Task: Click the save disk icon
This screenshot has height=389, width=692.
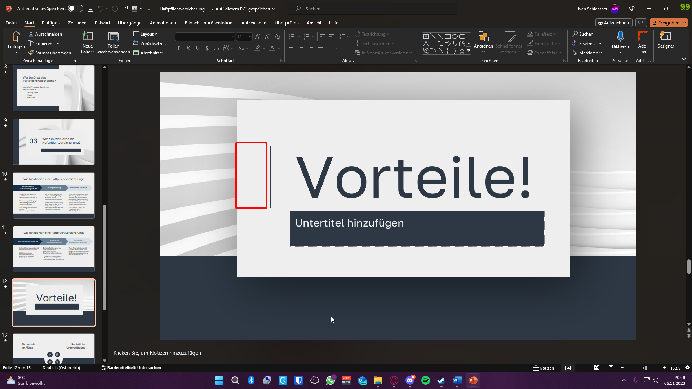Action: (90, 9)
